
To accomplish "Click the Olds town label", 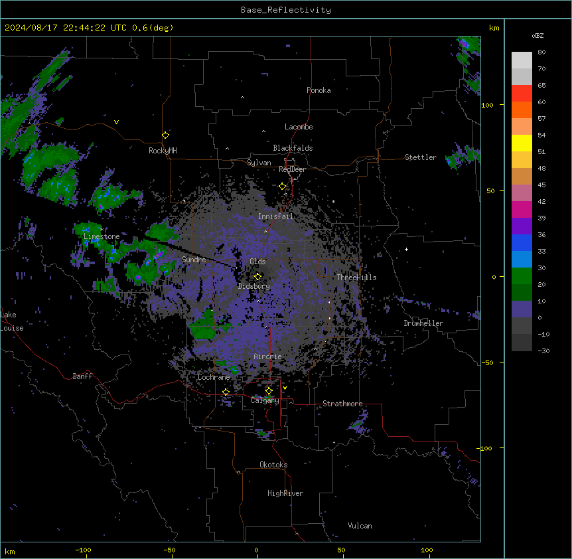I will pos(257,262).
